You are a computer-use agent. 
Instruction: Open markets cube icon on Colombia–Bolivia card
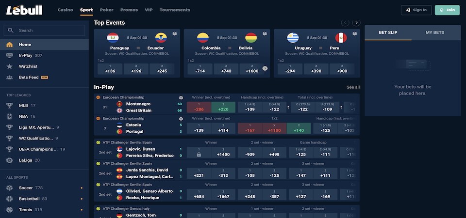[265, 34]
